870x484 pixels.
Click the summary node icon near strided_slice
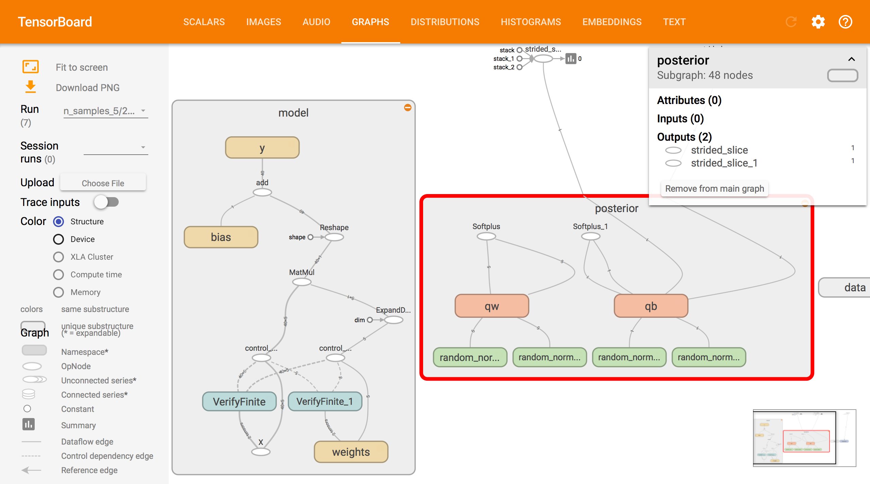click(x=571, y=58)
